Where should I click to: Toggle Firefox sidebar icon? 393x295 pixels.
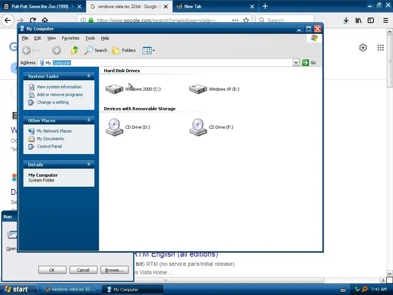[x=371, y=20]
